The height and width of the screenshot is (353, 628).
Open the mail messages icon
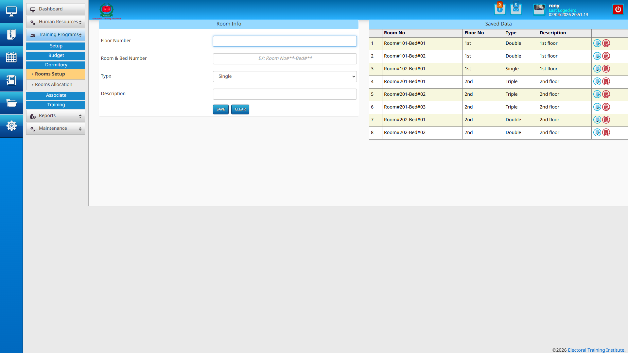[516, 9]
